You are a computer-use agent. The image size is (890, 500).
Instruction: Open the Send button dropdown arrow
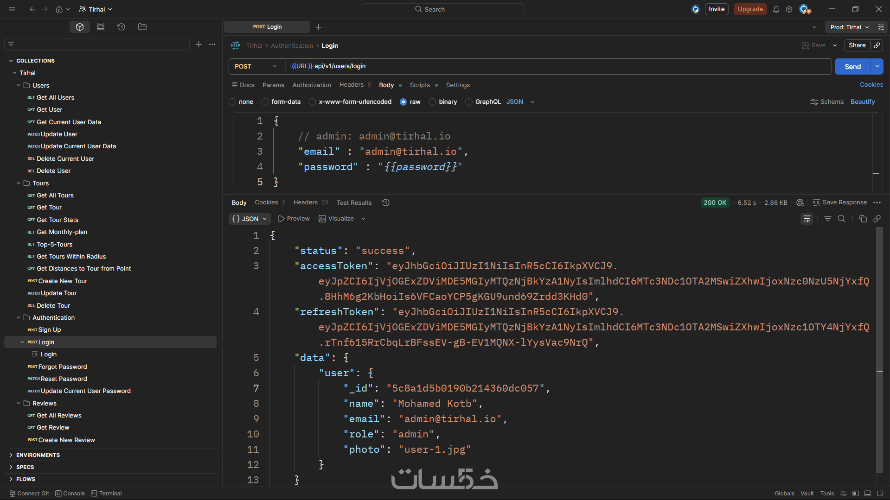click(x=877, y=66)
